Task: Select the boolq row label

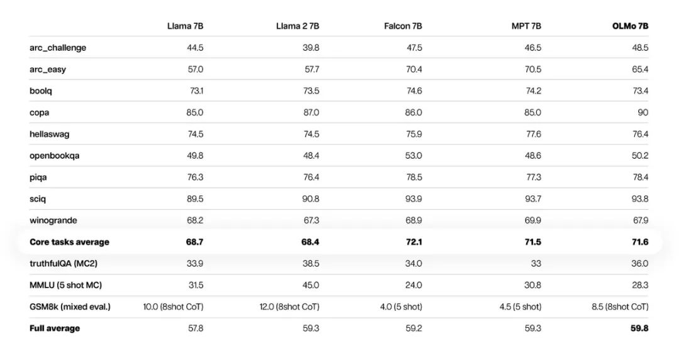Action: 41,91
